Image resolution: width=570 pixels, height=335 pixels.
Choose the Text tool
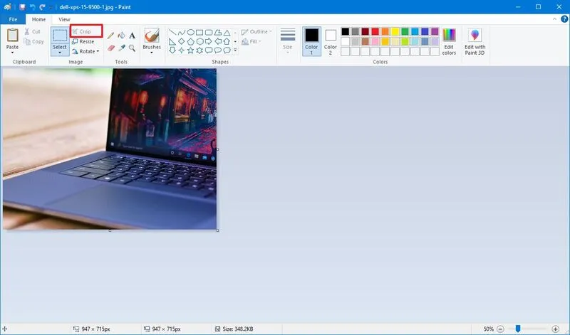[x=132, y=35]
